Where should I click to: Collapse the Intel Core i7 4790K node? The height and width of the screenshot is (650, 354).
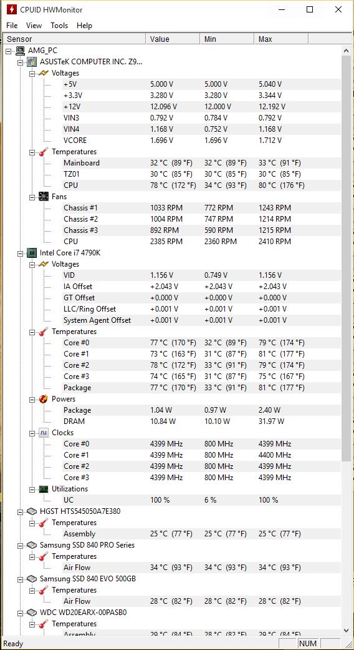(20, 253)
